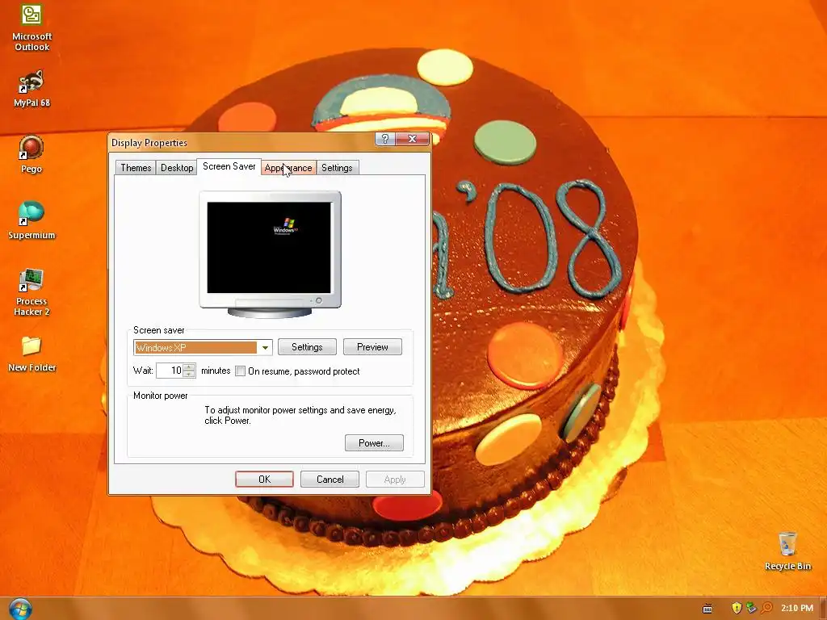The width and height of the screenshot is (827, 620).
Task: Confirm with the OK button
Action: pyautogui.click(x=264, y=480)
